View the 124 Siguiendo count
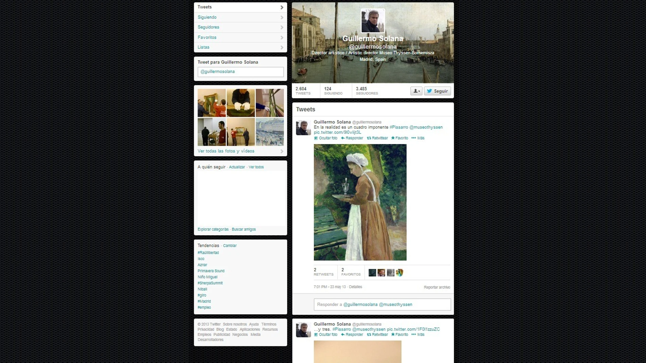Viewport: 646px width, 363px height. [333, 91]
